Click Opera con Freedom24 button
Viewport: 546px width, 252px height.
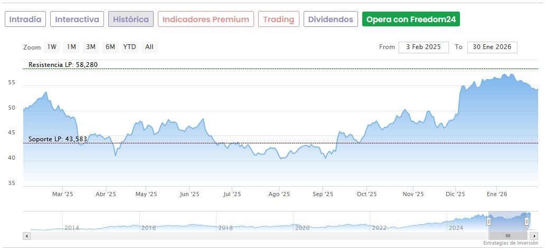(x=411, y=20)
